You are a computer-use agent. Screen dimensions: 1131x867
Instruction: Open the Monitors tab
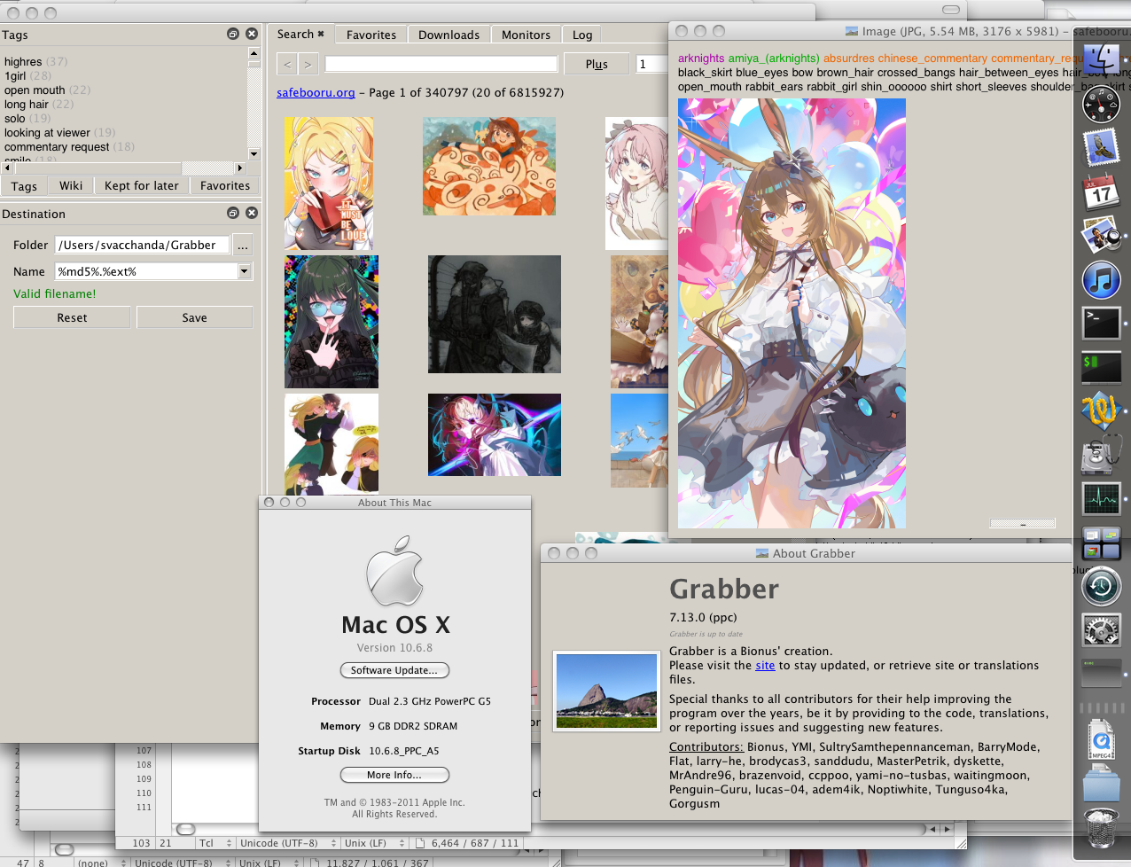point(526,35)
